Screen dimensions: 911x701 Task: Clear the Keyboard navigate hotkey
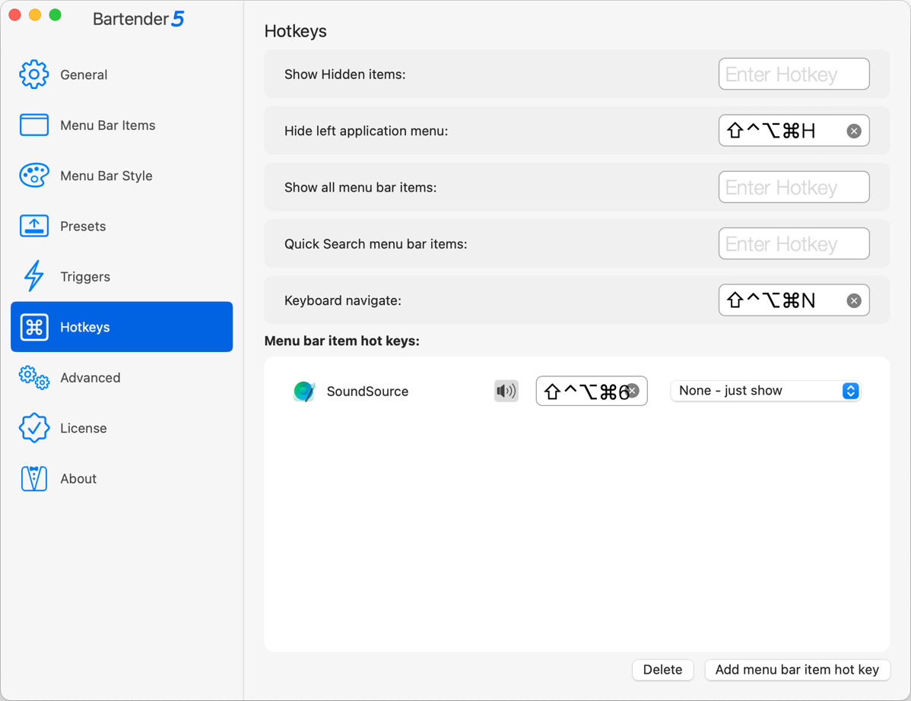[x=854, y=300]
